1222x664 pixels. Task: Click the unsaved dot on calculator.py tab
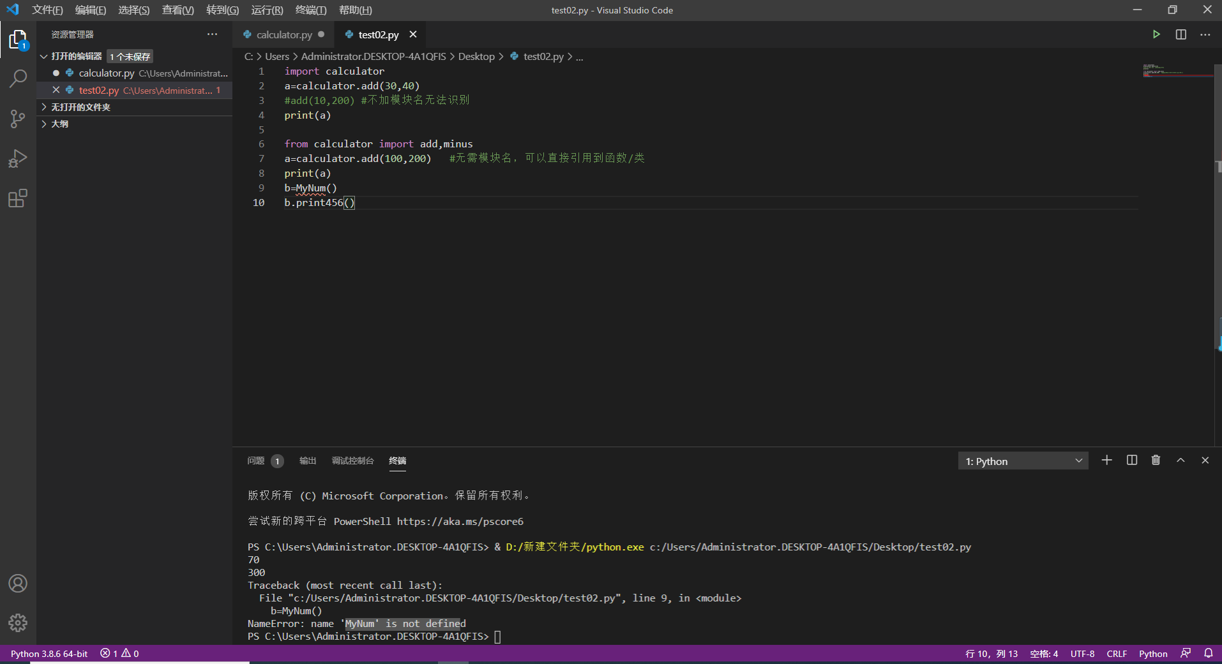321,34
